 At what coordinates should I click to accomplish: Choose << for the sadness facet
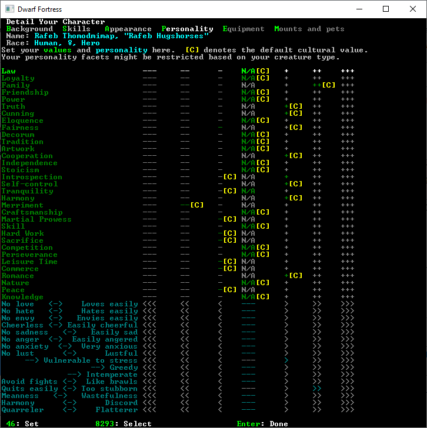(185, 333)
